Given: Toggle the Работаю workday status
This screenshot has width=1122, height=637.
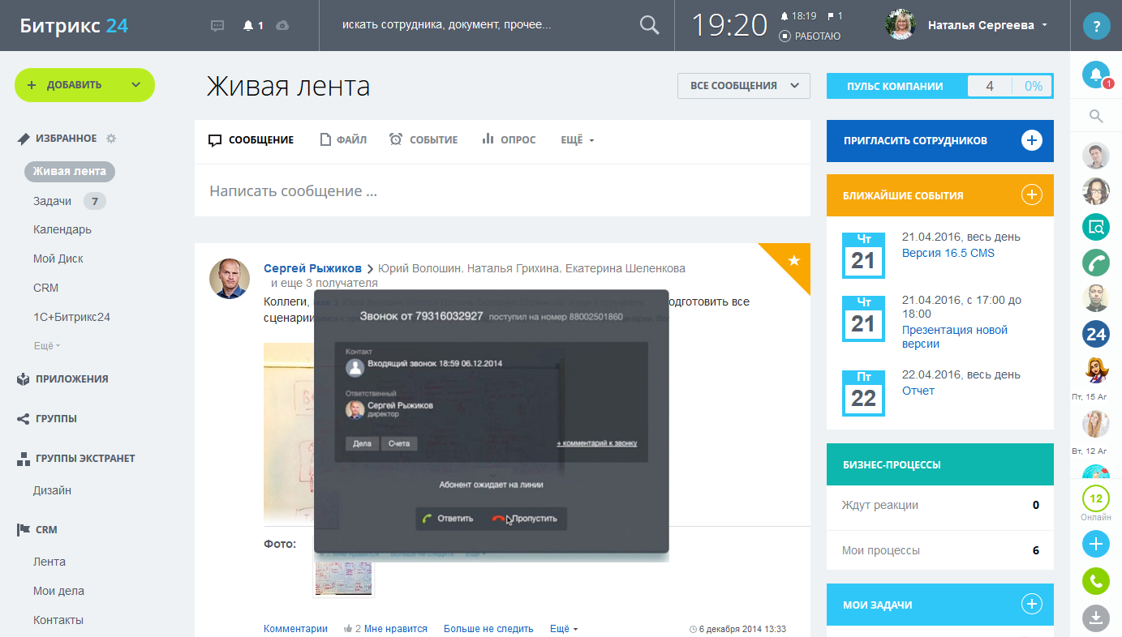Looking at the screenshot, I should (x=810, y=36).
